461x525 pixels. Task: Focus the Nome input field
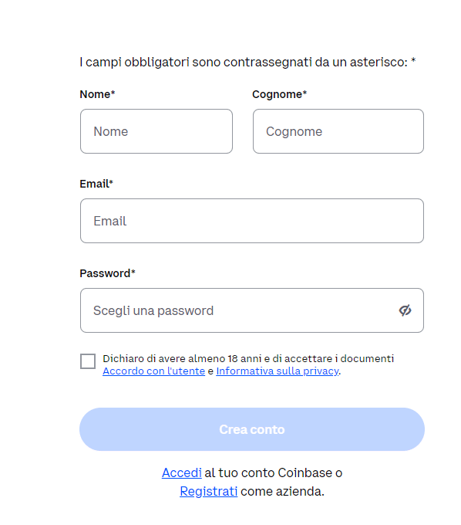[156, 131]
